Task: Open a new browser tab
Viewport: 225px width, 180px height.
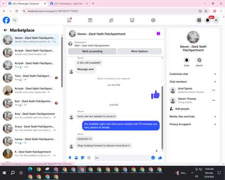Action: (x=93, y=4)
